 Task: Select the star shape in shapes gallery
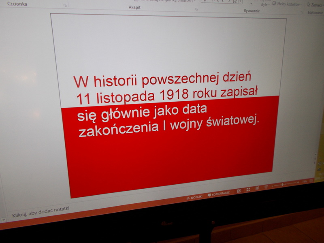pos(234,1)
